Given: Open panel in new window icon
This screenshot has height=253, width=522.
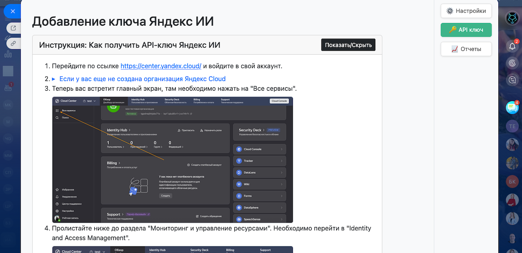Looking at the screenshot, I should 13,28.
